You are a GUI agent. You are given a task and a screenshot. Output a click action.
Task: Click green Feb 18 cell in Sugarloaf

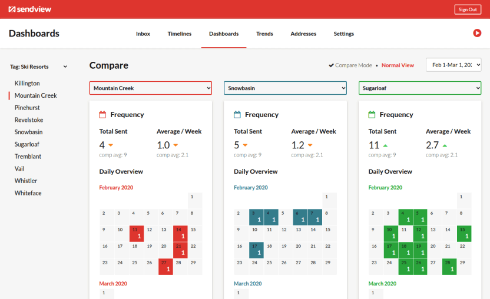coord(406,250)
